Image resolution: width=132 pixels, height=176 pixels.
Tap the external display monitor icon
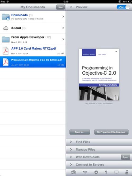pyautogui.click(x=116, y=172)
